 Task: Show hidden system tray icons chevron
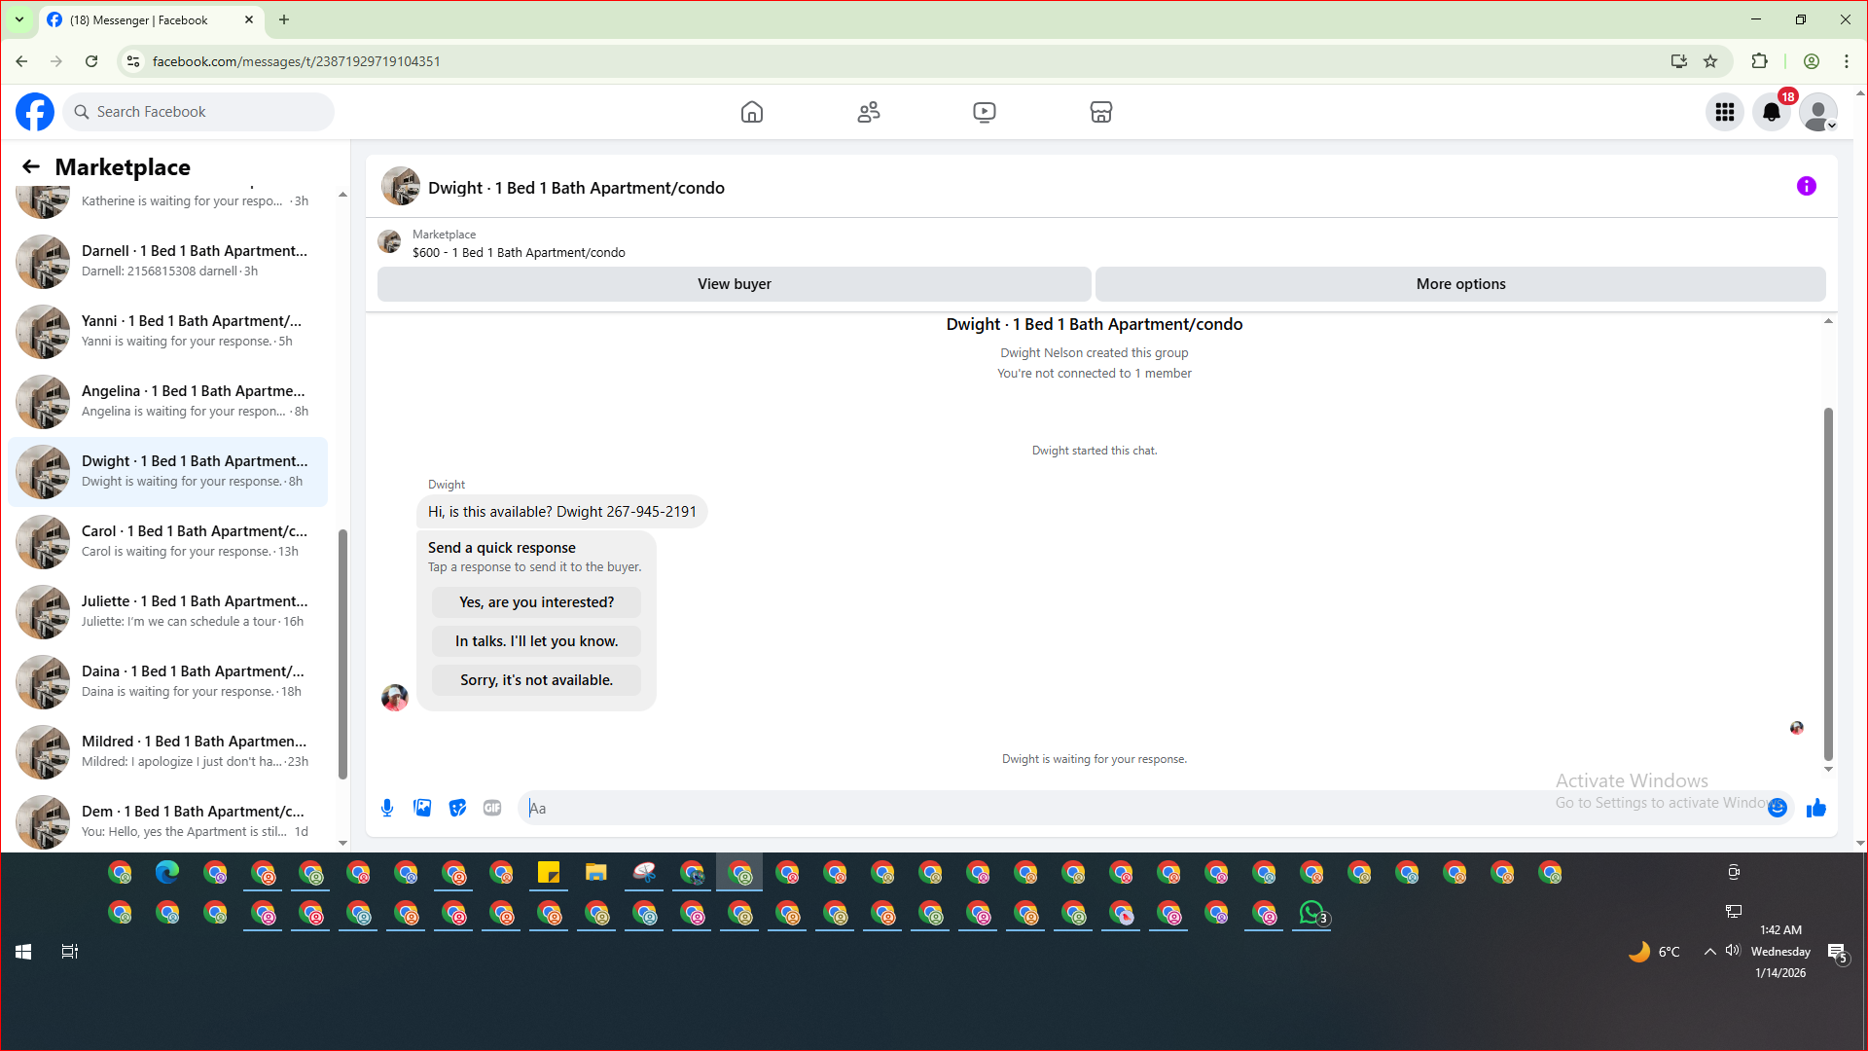[1709, 952]
